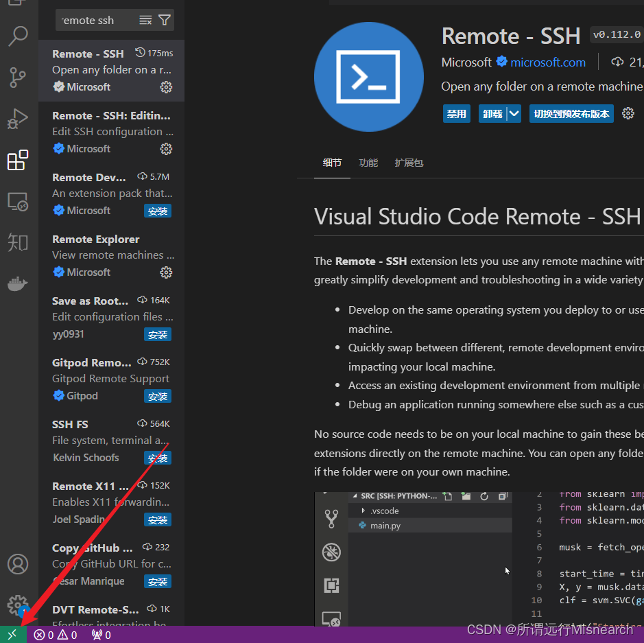Open the microsoft.com publisher link

[548, 62]
